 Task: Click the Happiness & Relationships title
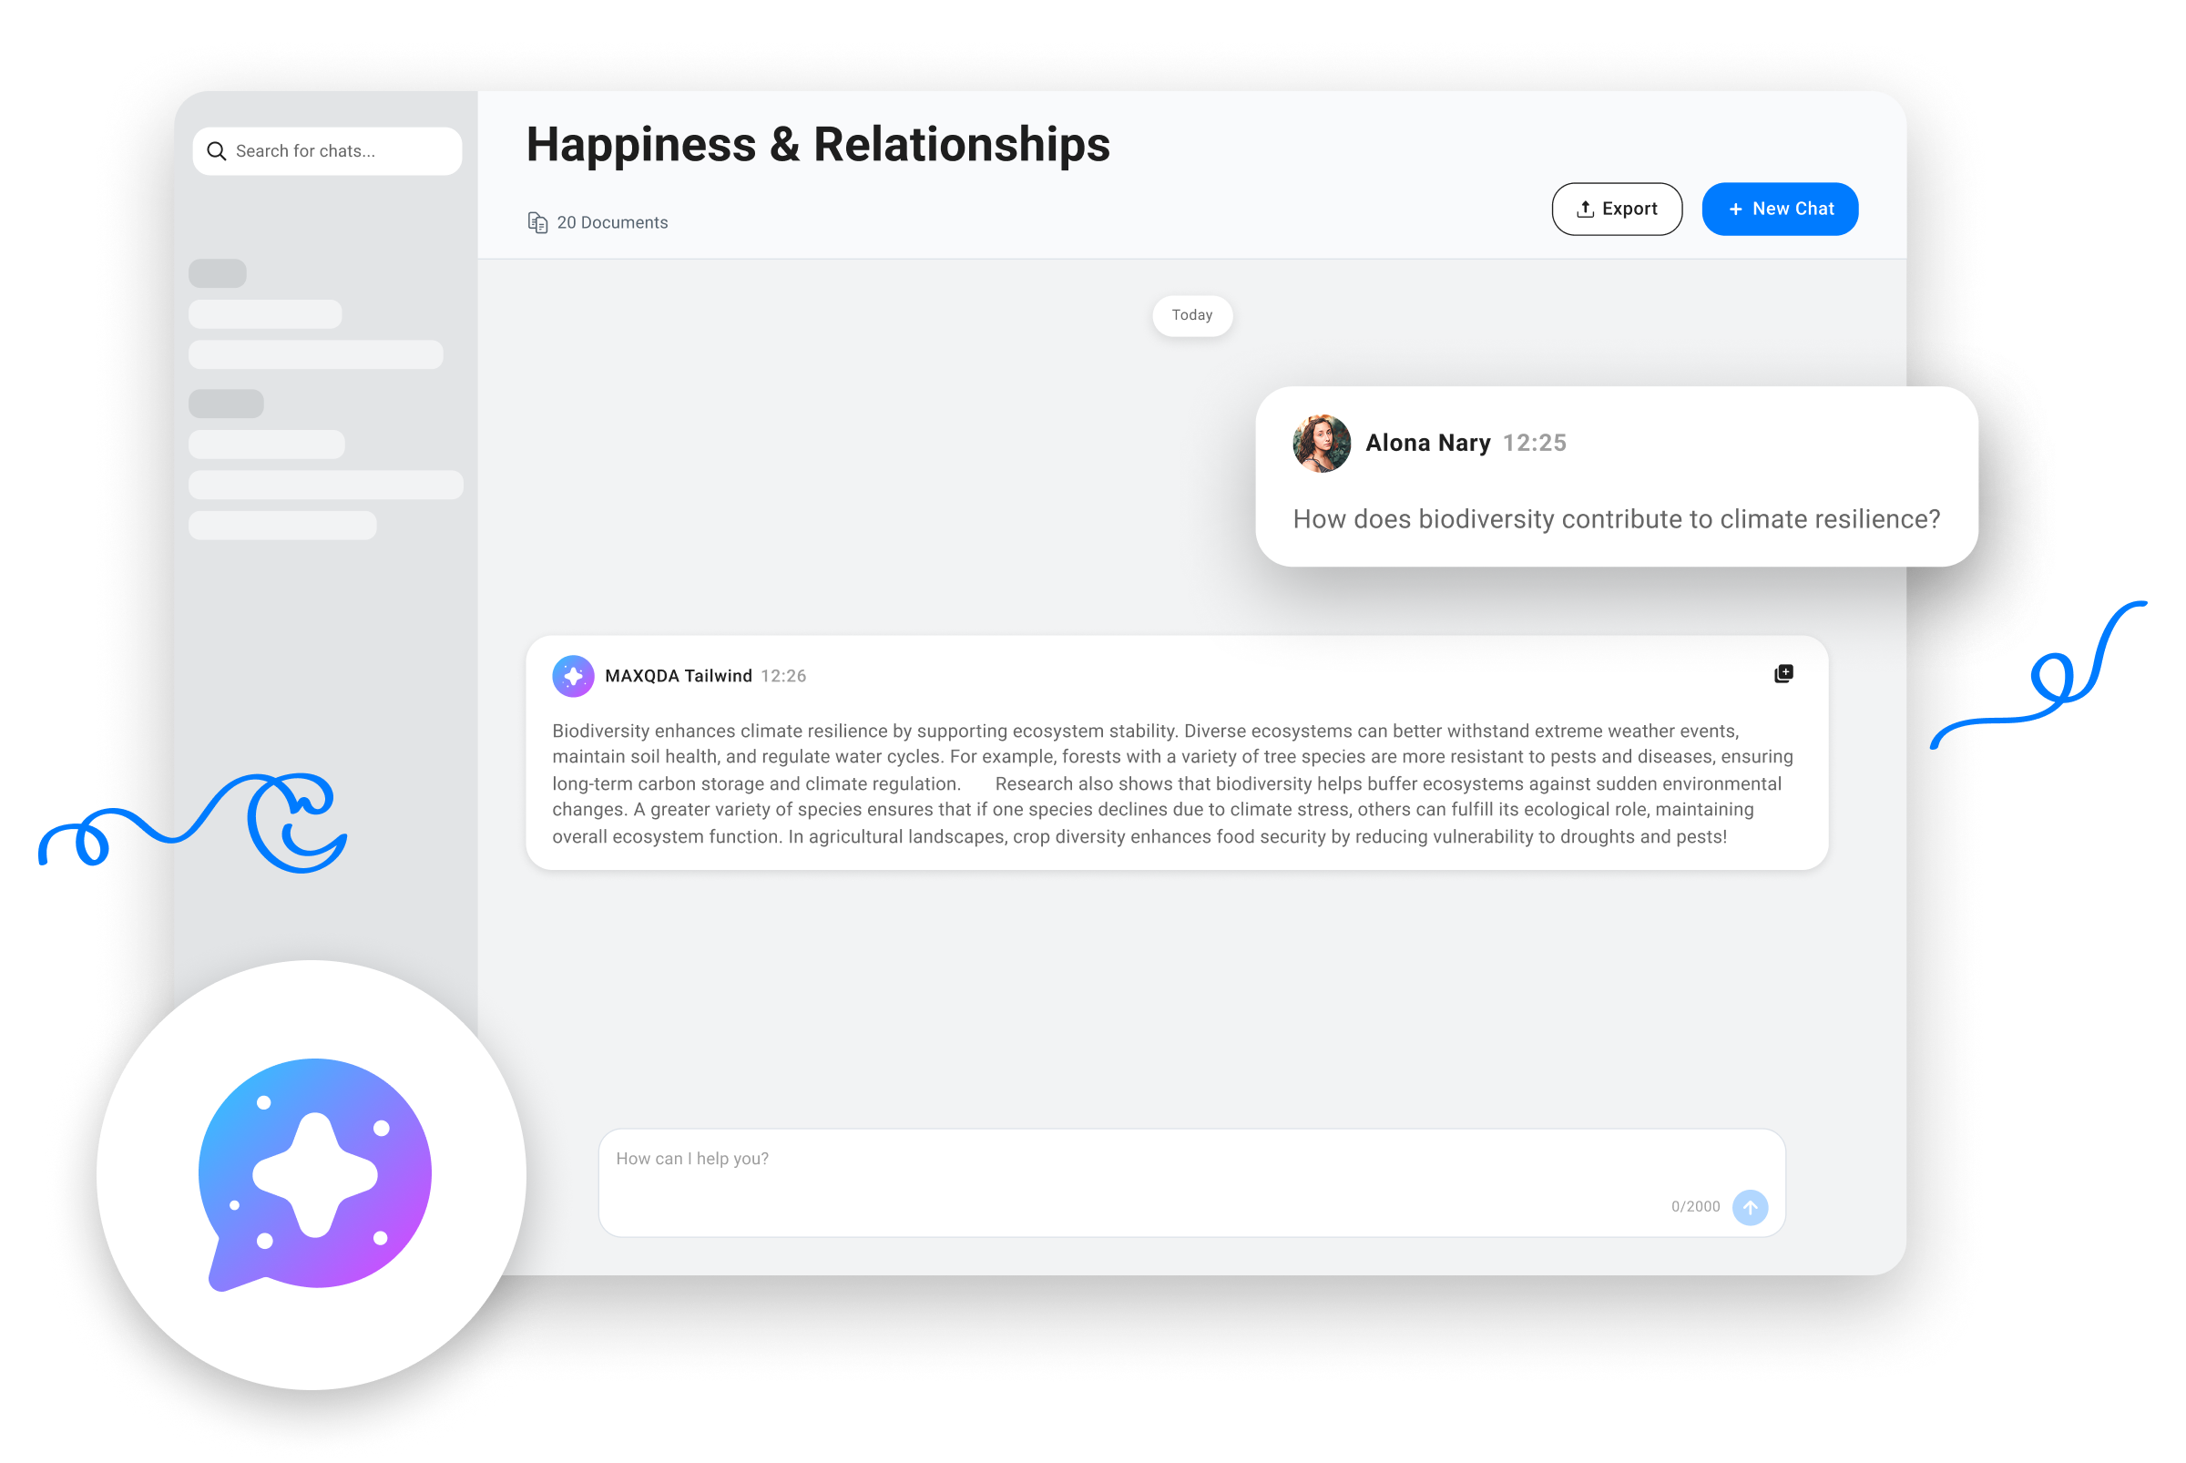pyautogui.click(x=817, y=145)
